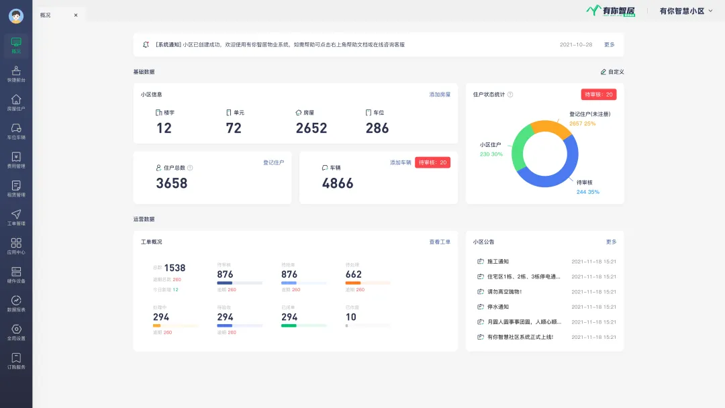Go to 房屋住户 sidebar section
Image resolution: width=725 pixels, height=408 pixels.
16,103
